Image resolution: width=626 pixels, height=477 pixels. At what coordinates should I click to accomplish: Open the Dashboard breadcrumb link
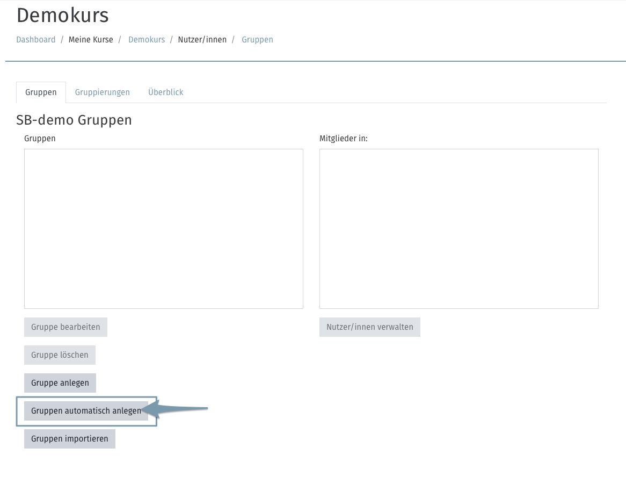(x=36, y=40)
